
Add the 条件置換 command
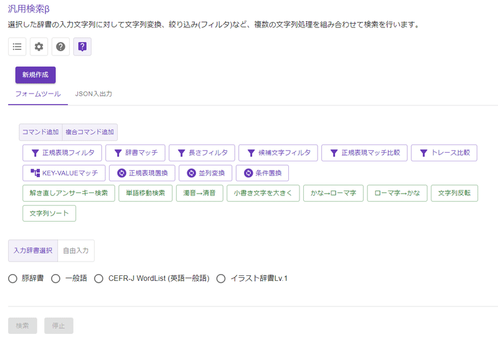coord(262,173)
